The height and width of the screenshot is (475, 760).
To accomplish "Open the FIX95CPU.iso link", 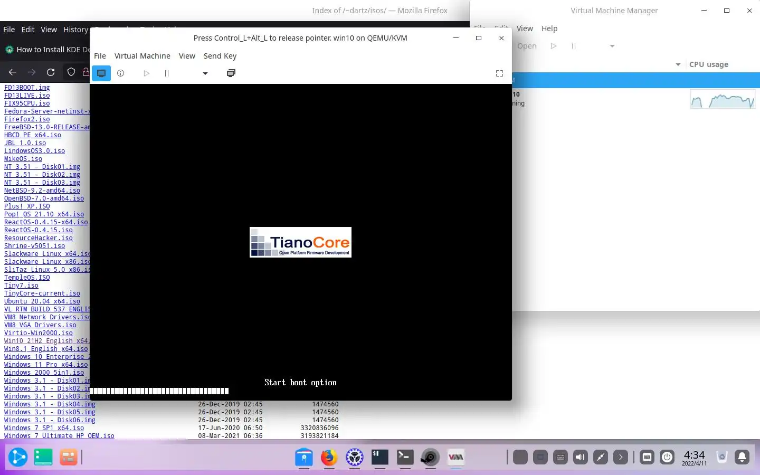I will [x=27, y=103].
